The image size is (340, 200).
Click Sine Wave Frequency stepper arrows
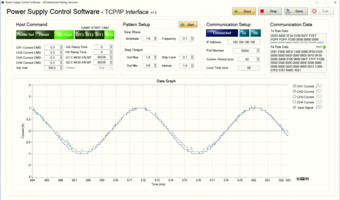point(192,39)
